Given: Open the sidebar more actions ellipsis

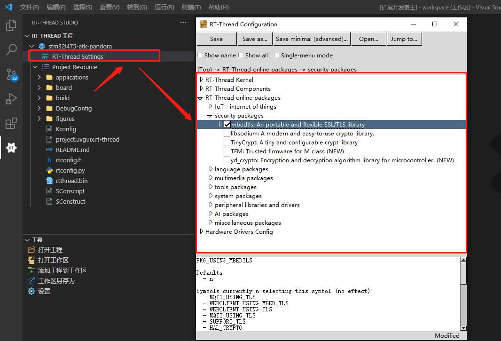Looking at the screenshot, I should [x=183, y=23].
